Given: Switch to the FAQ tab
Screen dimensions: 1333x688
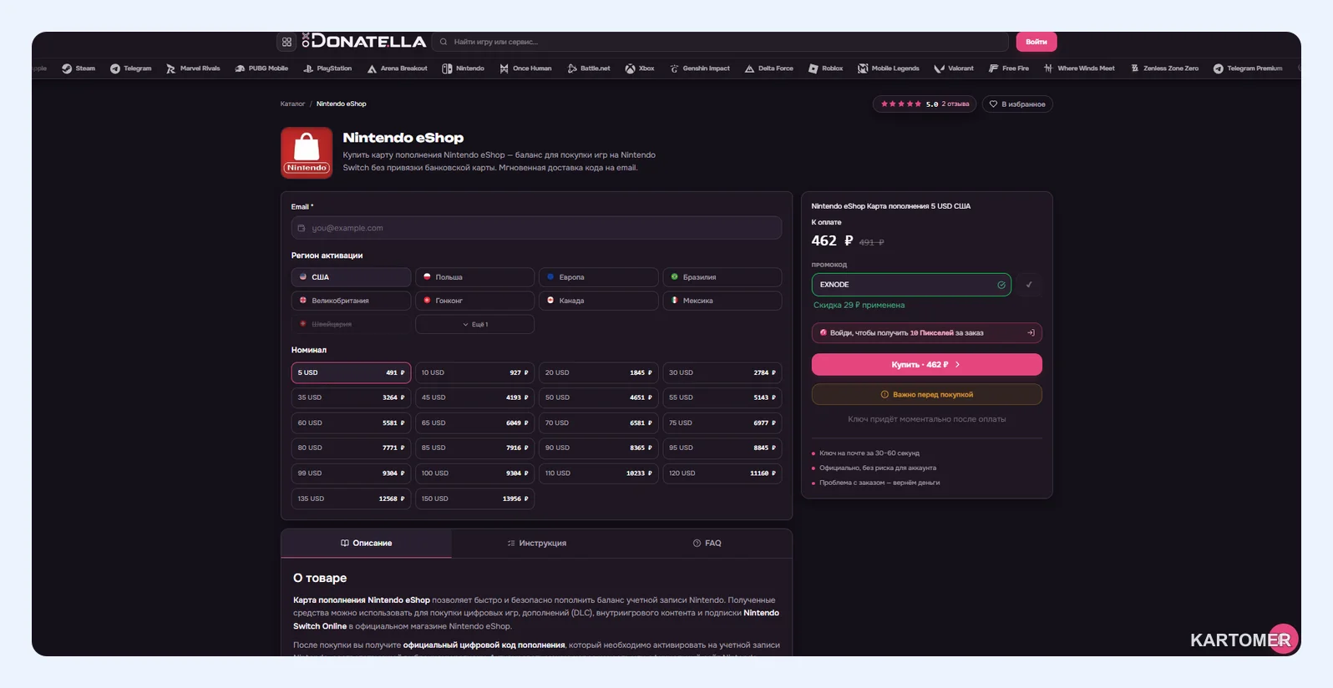Looking at the screenshot, I should click(707, 544).
